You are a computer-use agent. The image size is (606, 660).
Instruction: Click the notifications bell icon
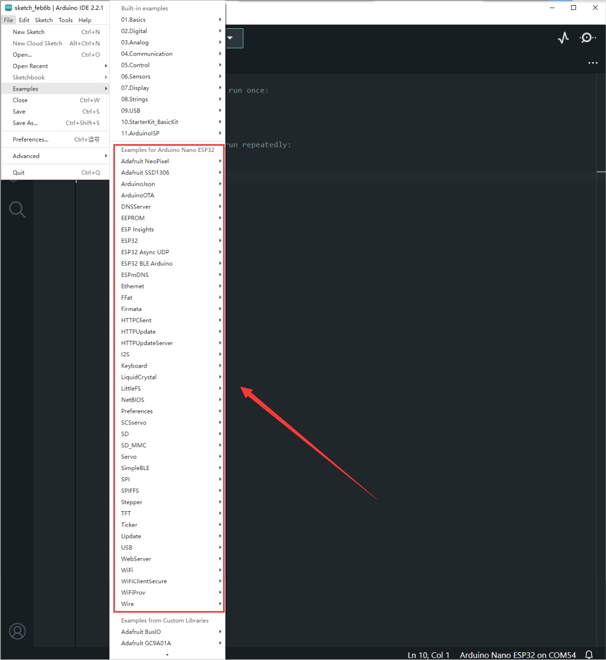(589, 655)
